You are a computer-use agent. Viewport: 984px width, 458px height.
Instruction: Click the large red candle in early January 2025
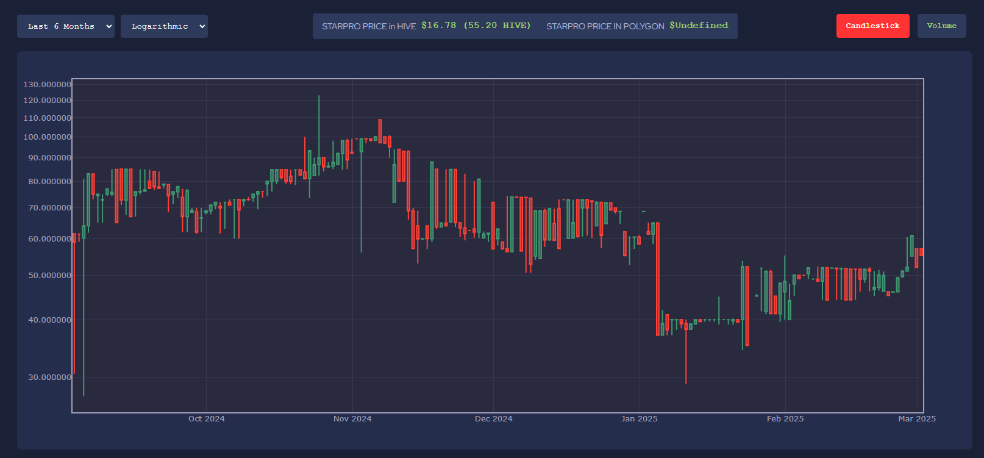point(657,279)
